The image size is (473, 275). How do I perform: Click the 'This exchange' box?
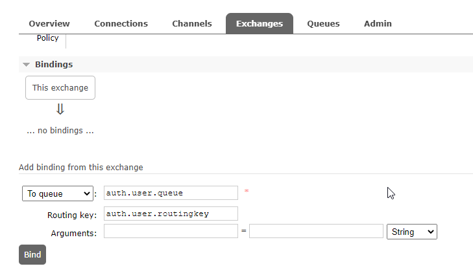60,88
